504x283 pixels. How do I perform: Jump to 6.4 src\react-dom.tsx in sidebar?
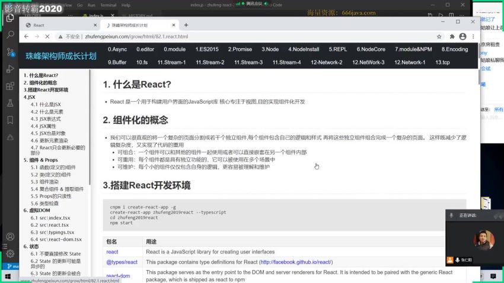[x=56, y=239]
